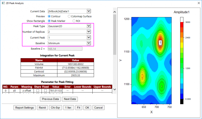Click the yellow segment of the color scale
Viewport: 202px width, 119px height.
[182, 45]
